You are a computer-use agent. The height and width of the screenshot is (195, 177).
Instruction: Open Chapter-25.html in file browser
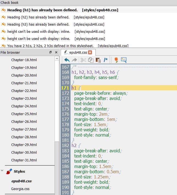pos(24,114)
